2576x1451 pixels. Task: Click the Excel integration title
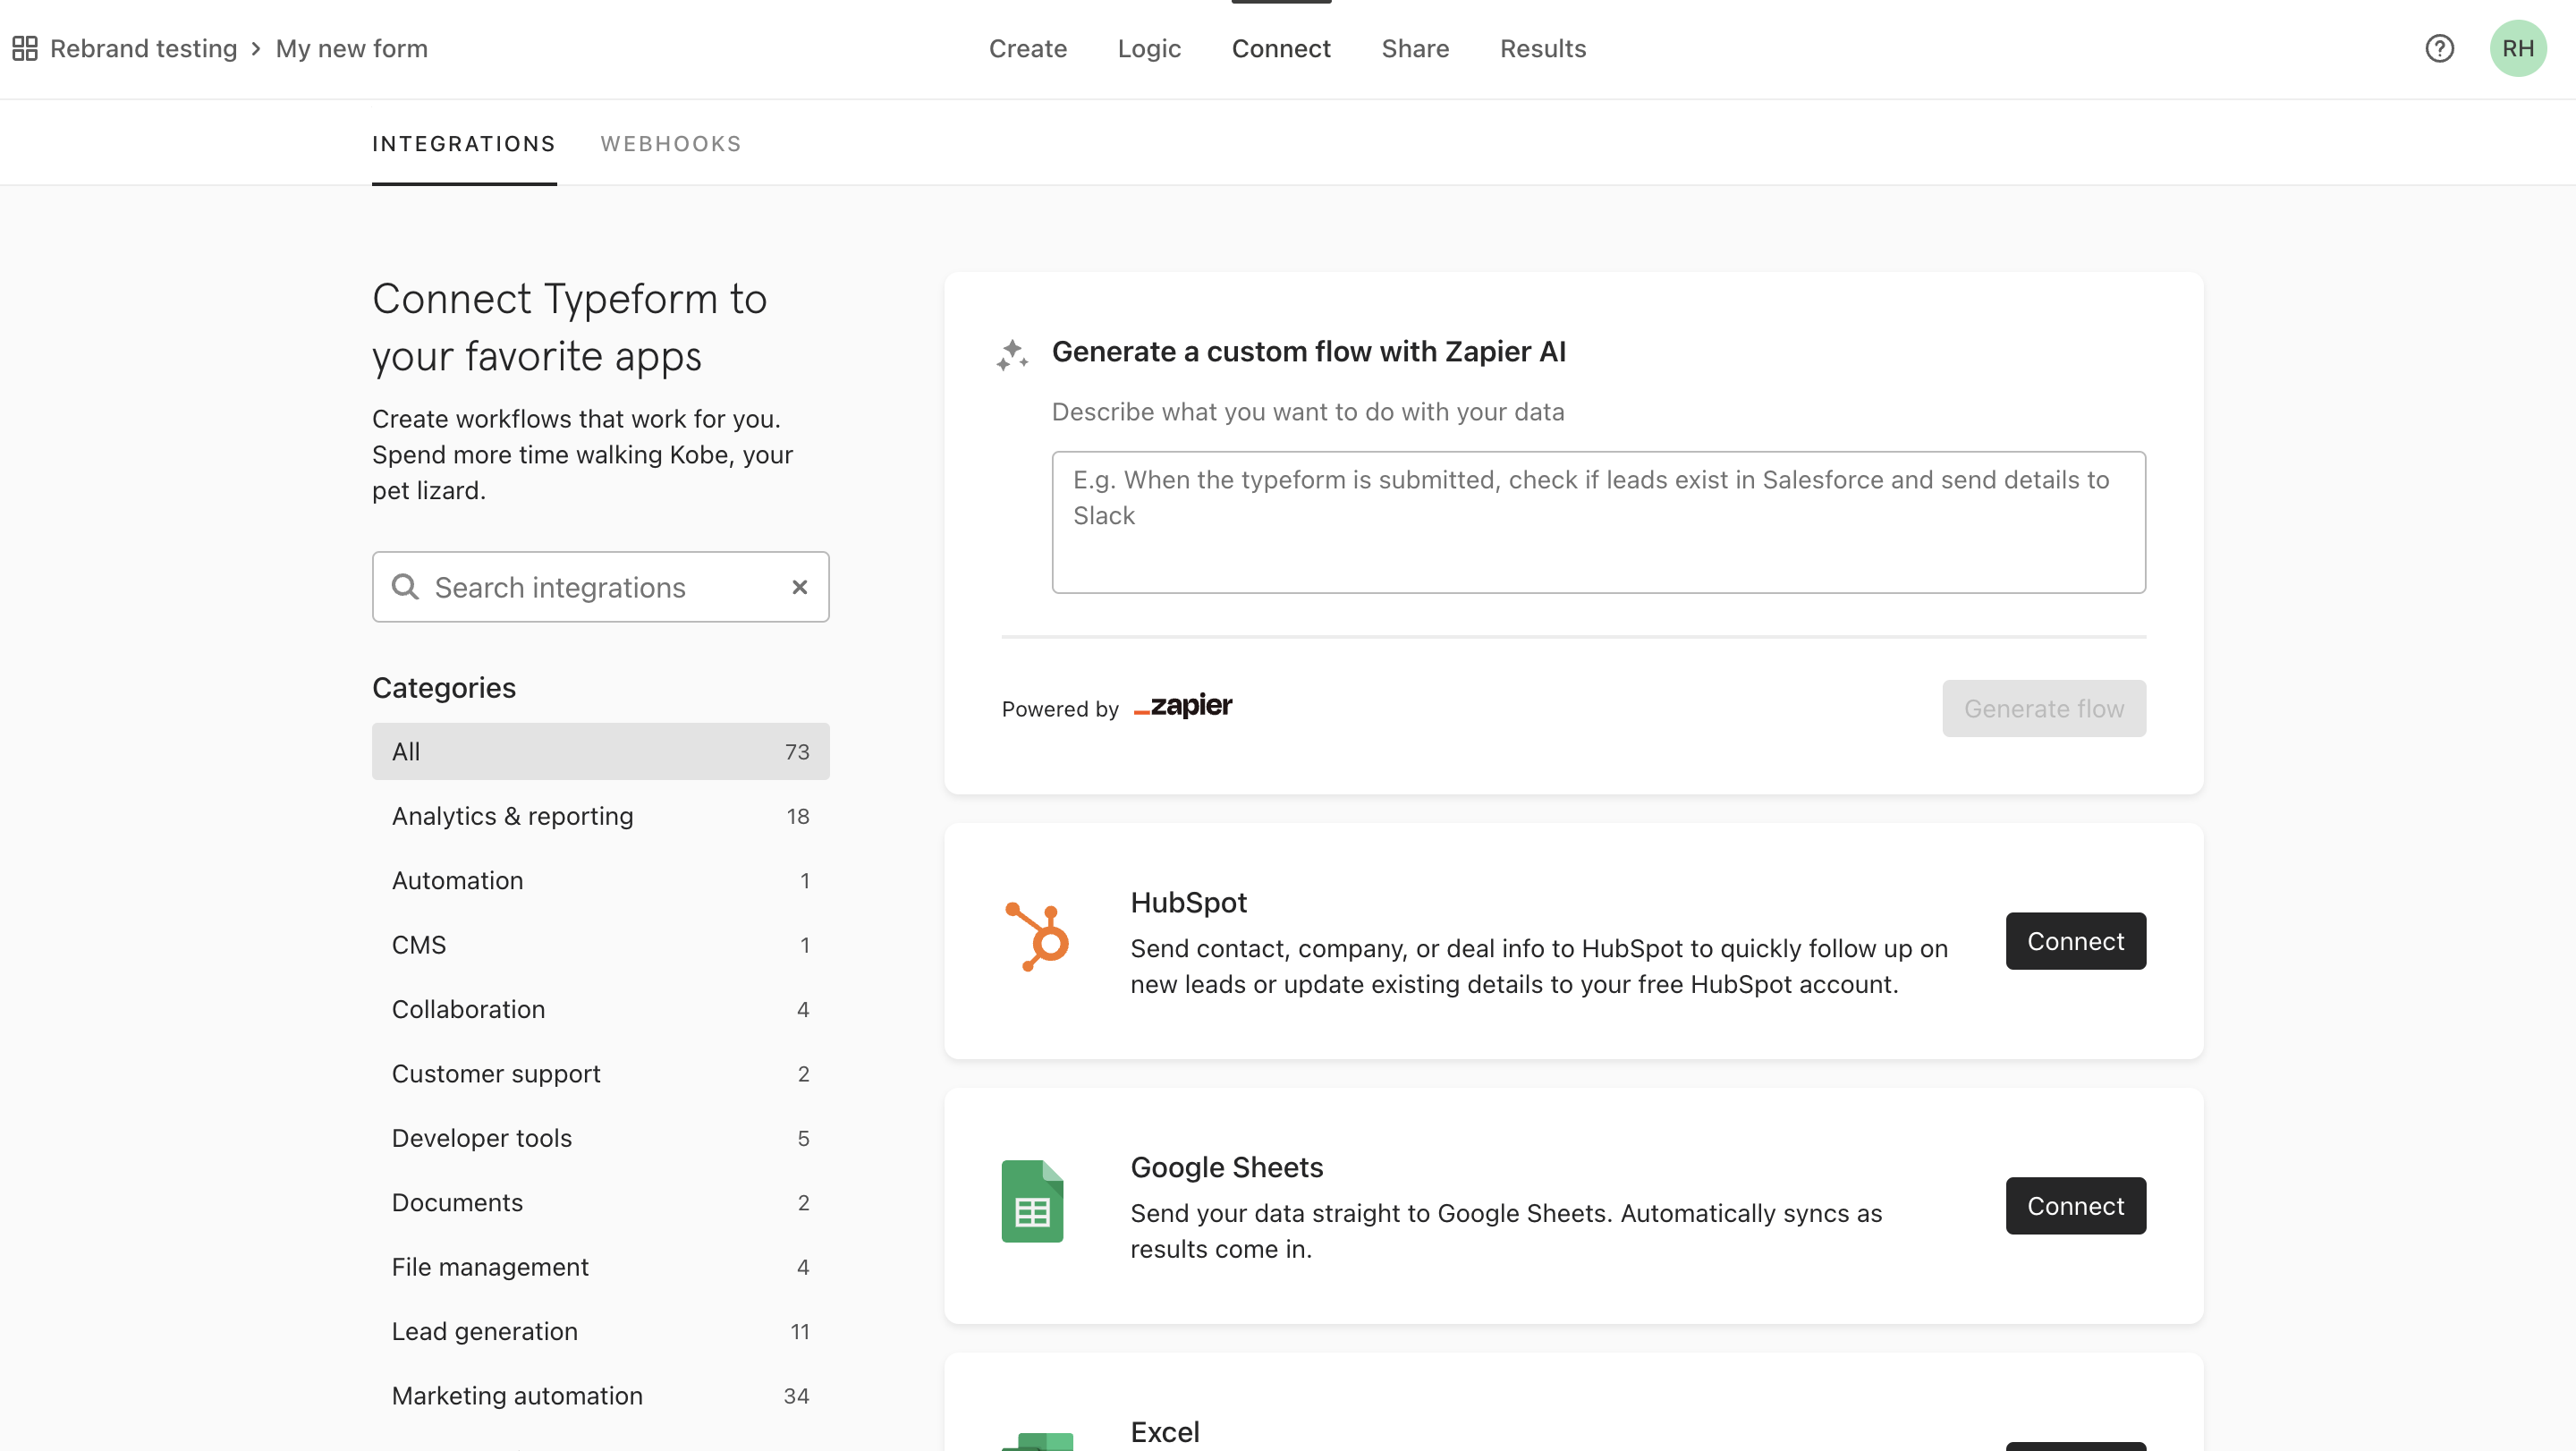tap(1165, 1432)
